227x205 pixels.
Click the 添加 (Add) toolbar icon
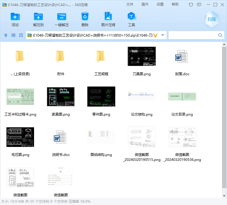point(15,17)
